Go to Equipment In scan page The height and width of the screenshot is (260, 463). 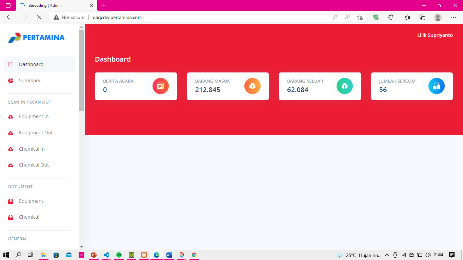click(x=34, y=116)
